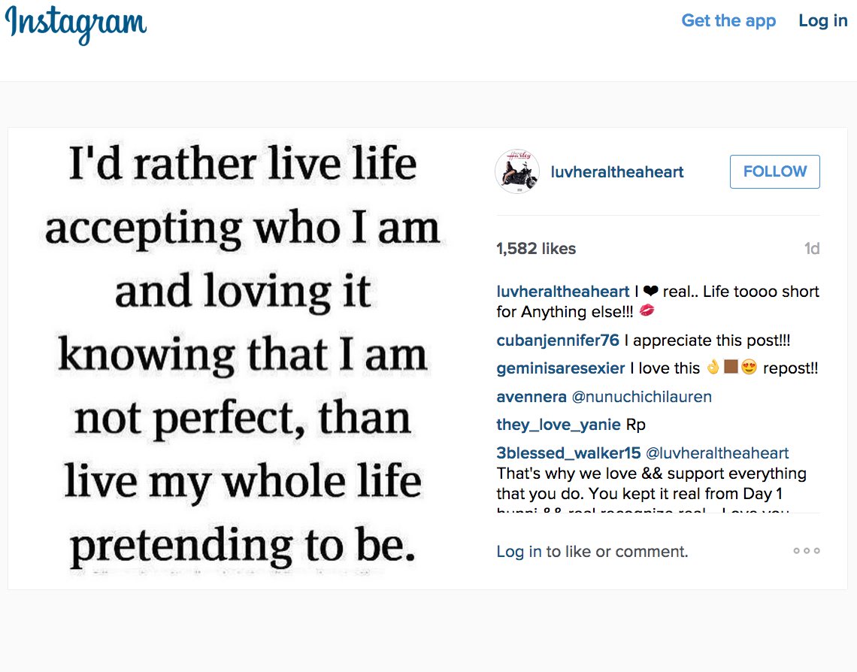The image size is (857, 672).
Task: Click Log in at top right
Action: (823, 21)
